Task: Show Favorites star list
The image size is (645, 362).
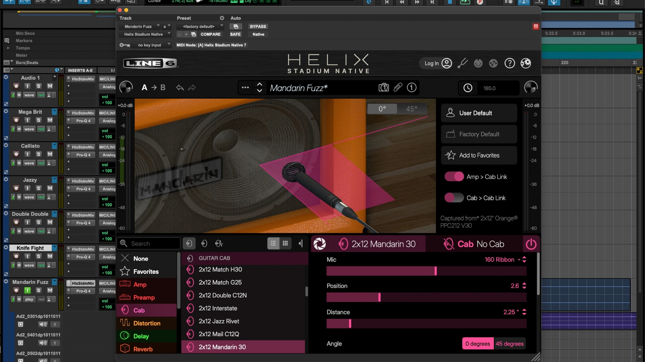Action: [x=146, y=271]
